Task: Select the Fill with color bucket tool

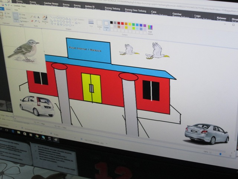Action: pos(35,17)
